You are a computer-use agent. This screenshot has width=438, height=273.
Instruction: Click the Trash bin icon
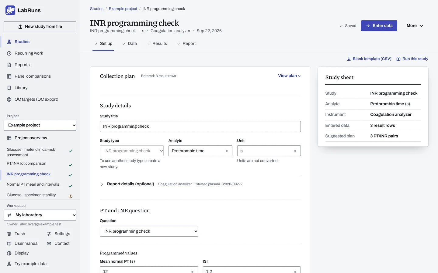click(9, 234)
